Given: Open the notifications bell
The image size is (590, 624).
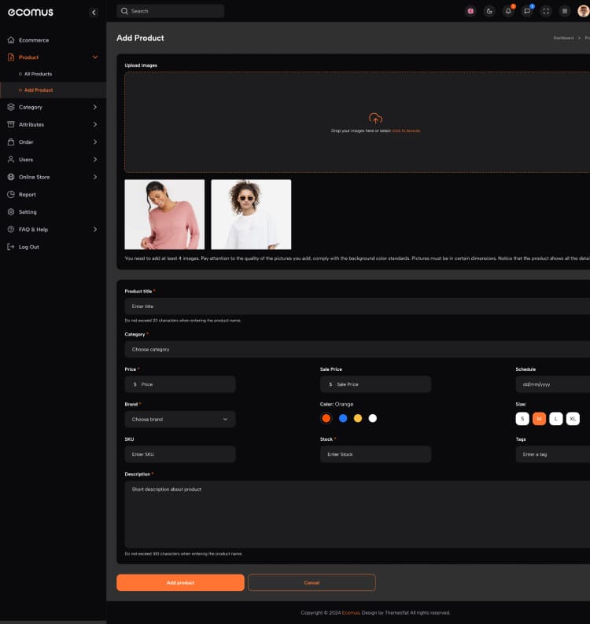Looking at the screenshot, I should (508, 11).
